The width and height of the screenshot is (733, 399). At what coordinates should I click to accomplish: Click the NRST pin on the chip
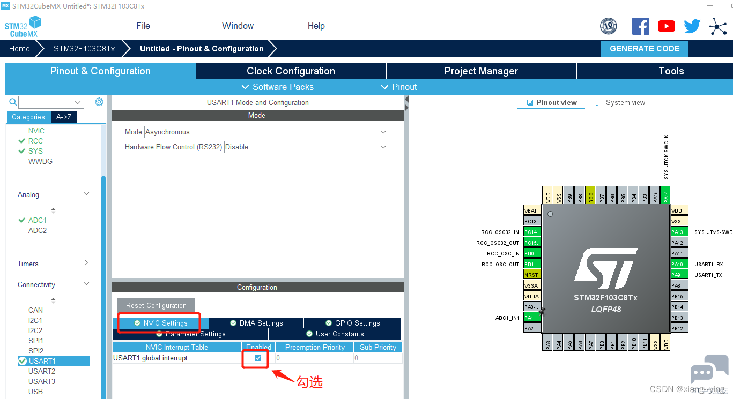pos(532,275)
